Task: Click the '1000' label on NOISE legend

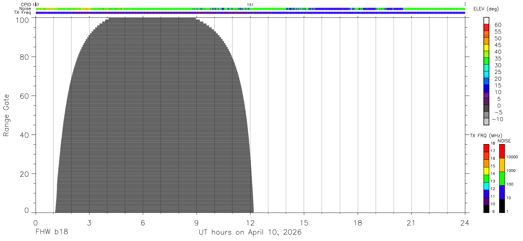Action: click(x=511, y=170)
